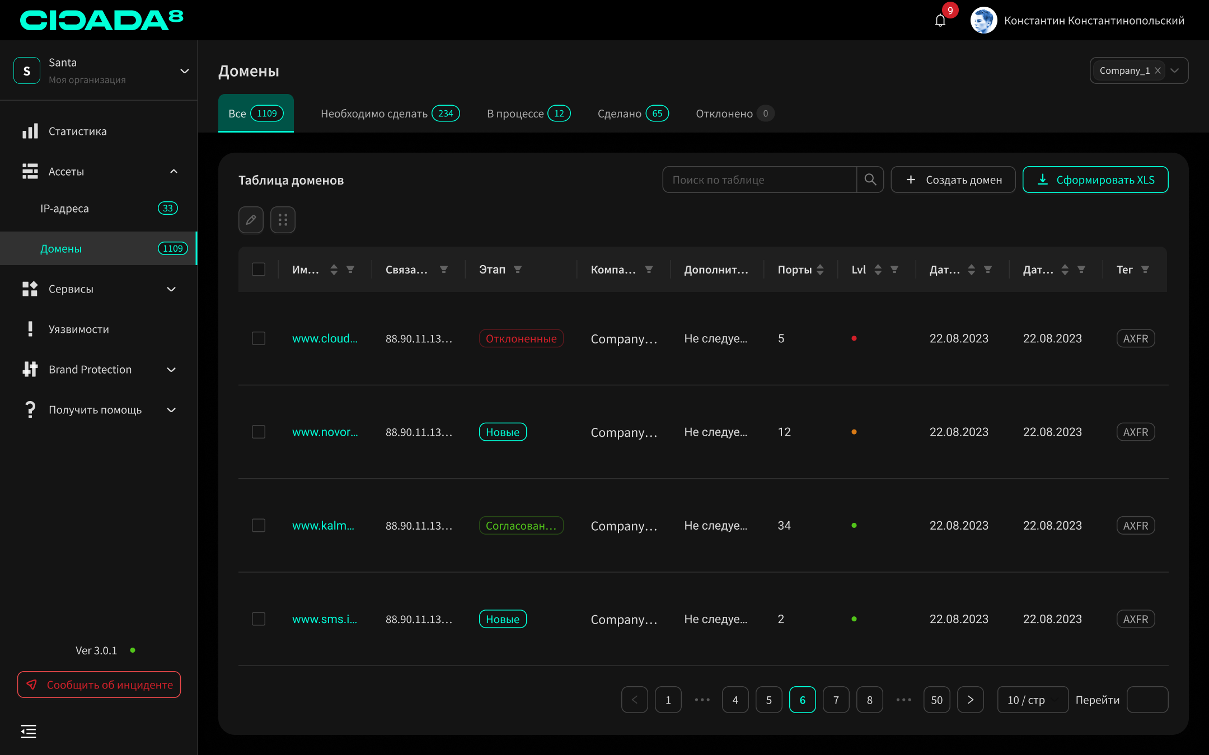This screenshot has width=1209, height=755.
Task: Click the user profile avatar
Action: click(983, 21)
